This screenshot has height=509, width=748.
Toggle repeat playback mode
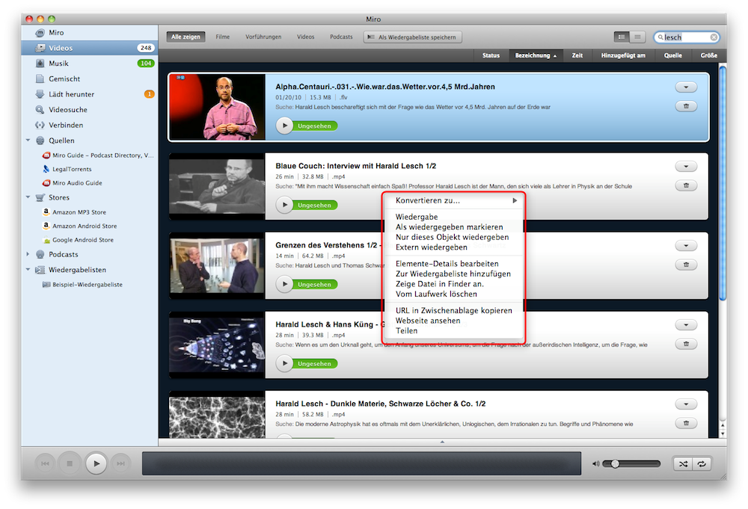click(x=703, y=463)
